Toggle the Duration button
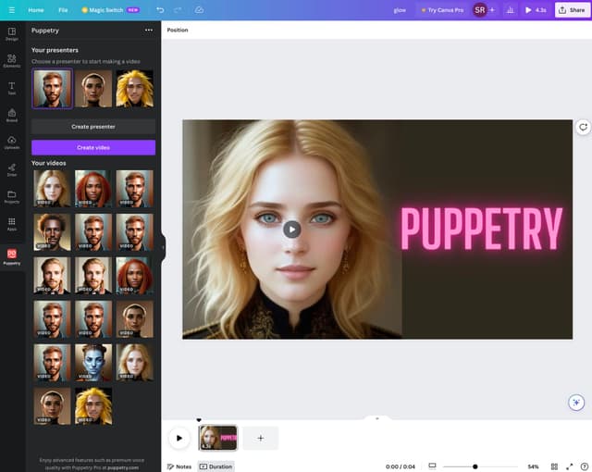592x472 pixels. tap(216, 466)
